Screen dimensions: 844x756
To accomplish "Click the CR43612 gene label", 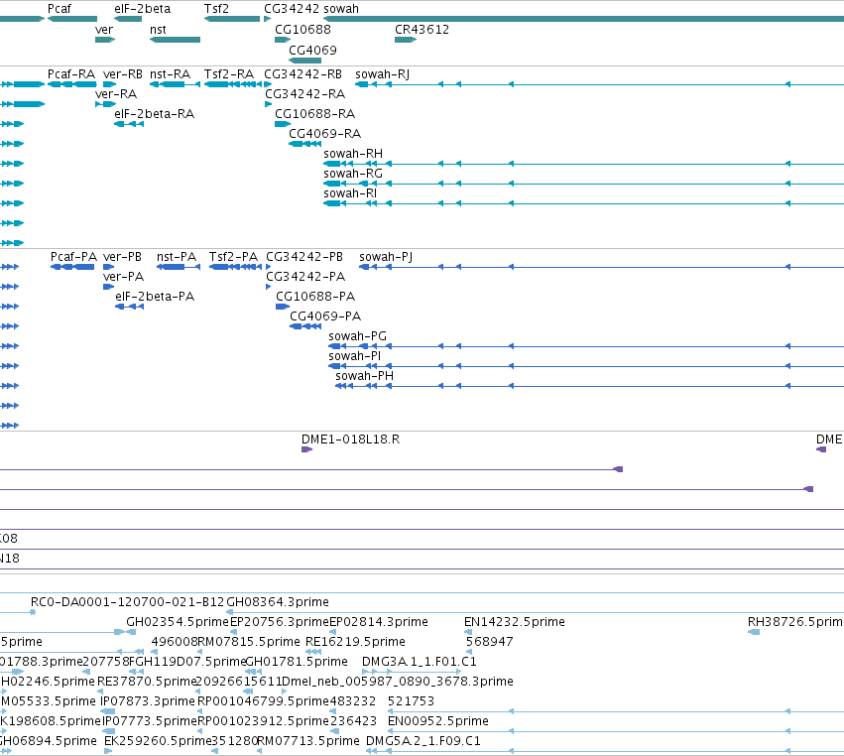I will point(422,30).
